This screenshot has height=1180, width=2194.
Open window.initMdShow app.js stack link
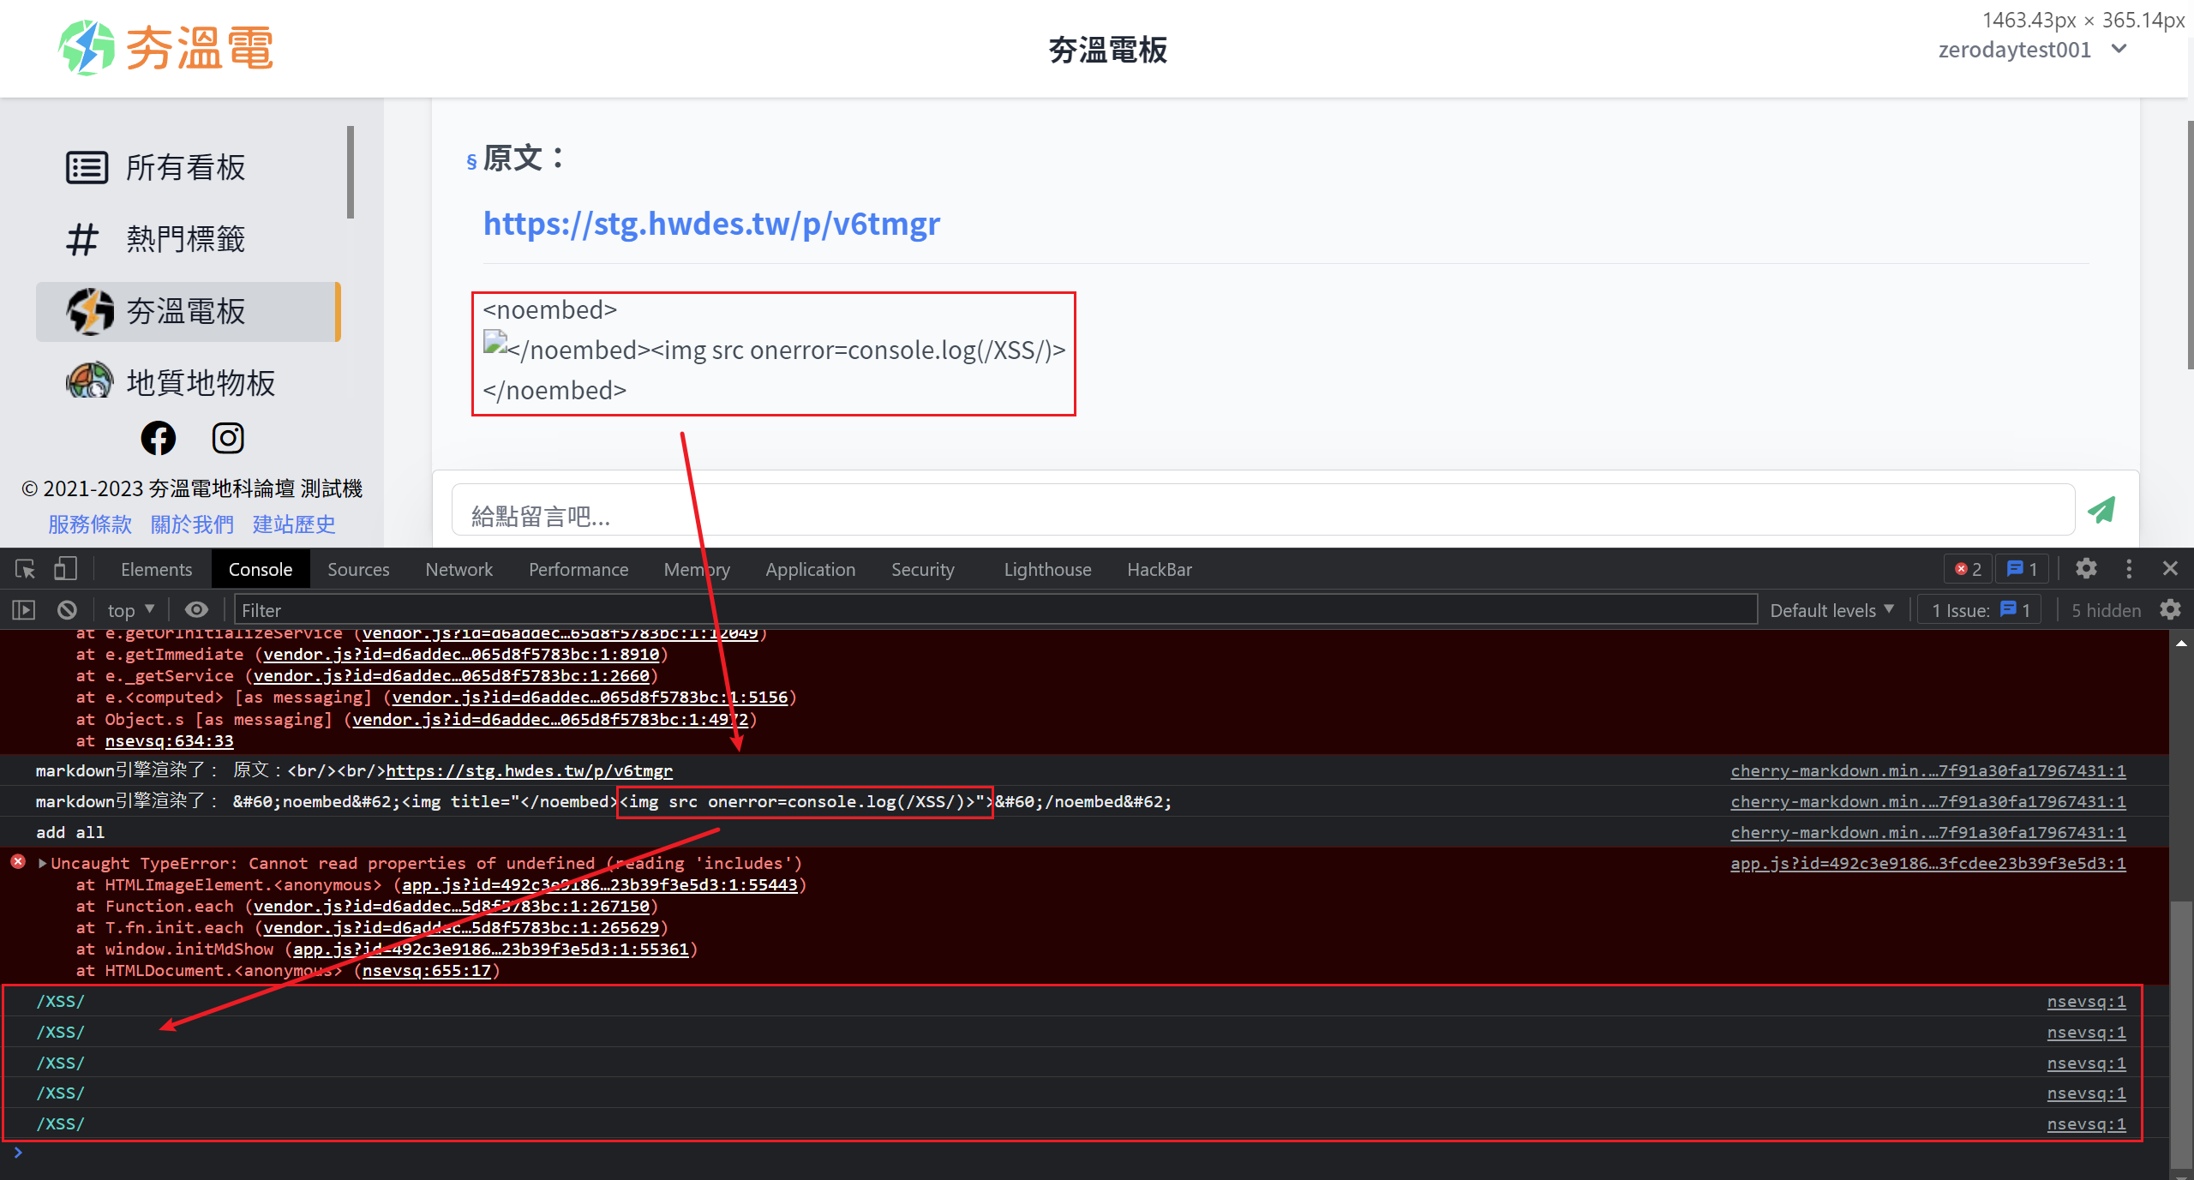point(491,949)
